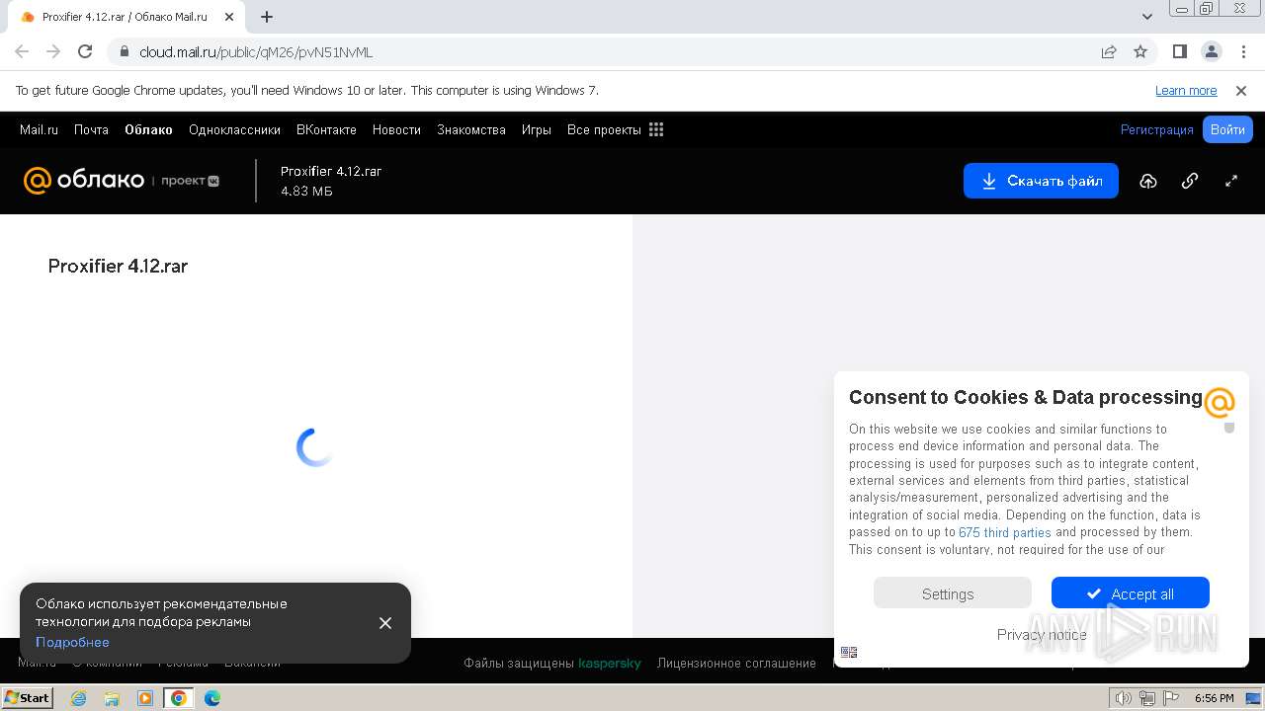Click the browser back arrow
1265x711 pixels.
22,51
